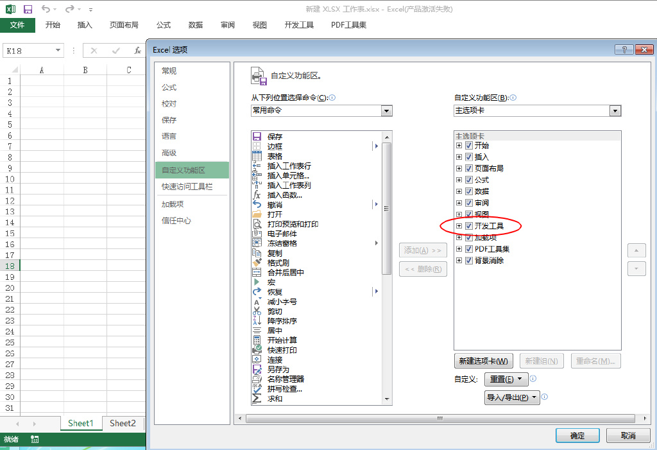Disable the PDF工具集 tab checkbox

click(469, 248)
